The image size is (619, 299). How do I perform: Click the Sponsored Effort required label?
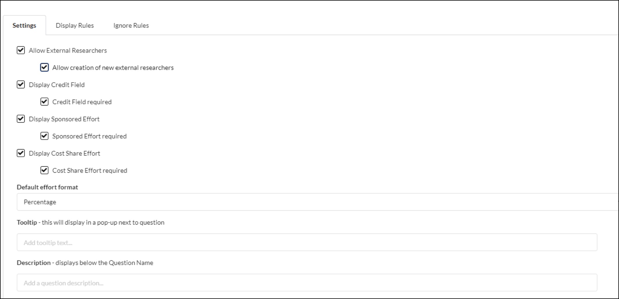[x=89, y=136]
